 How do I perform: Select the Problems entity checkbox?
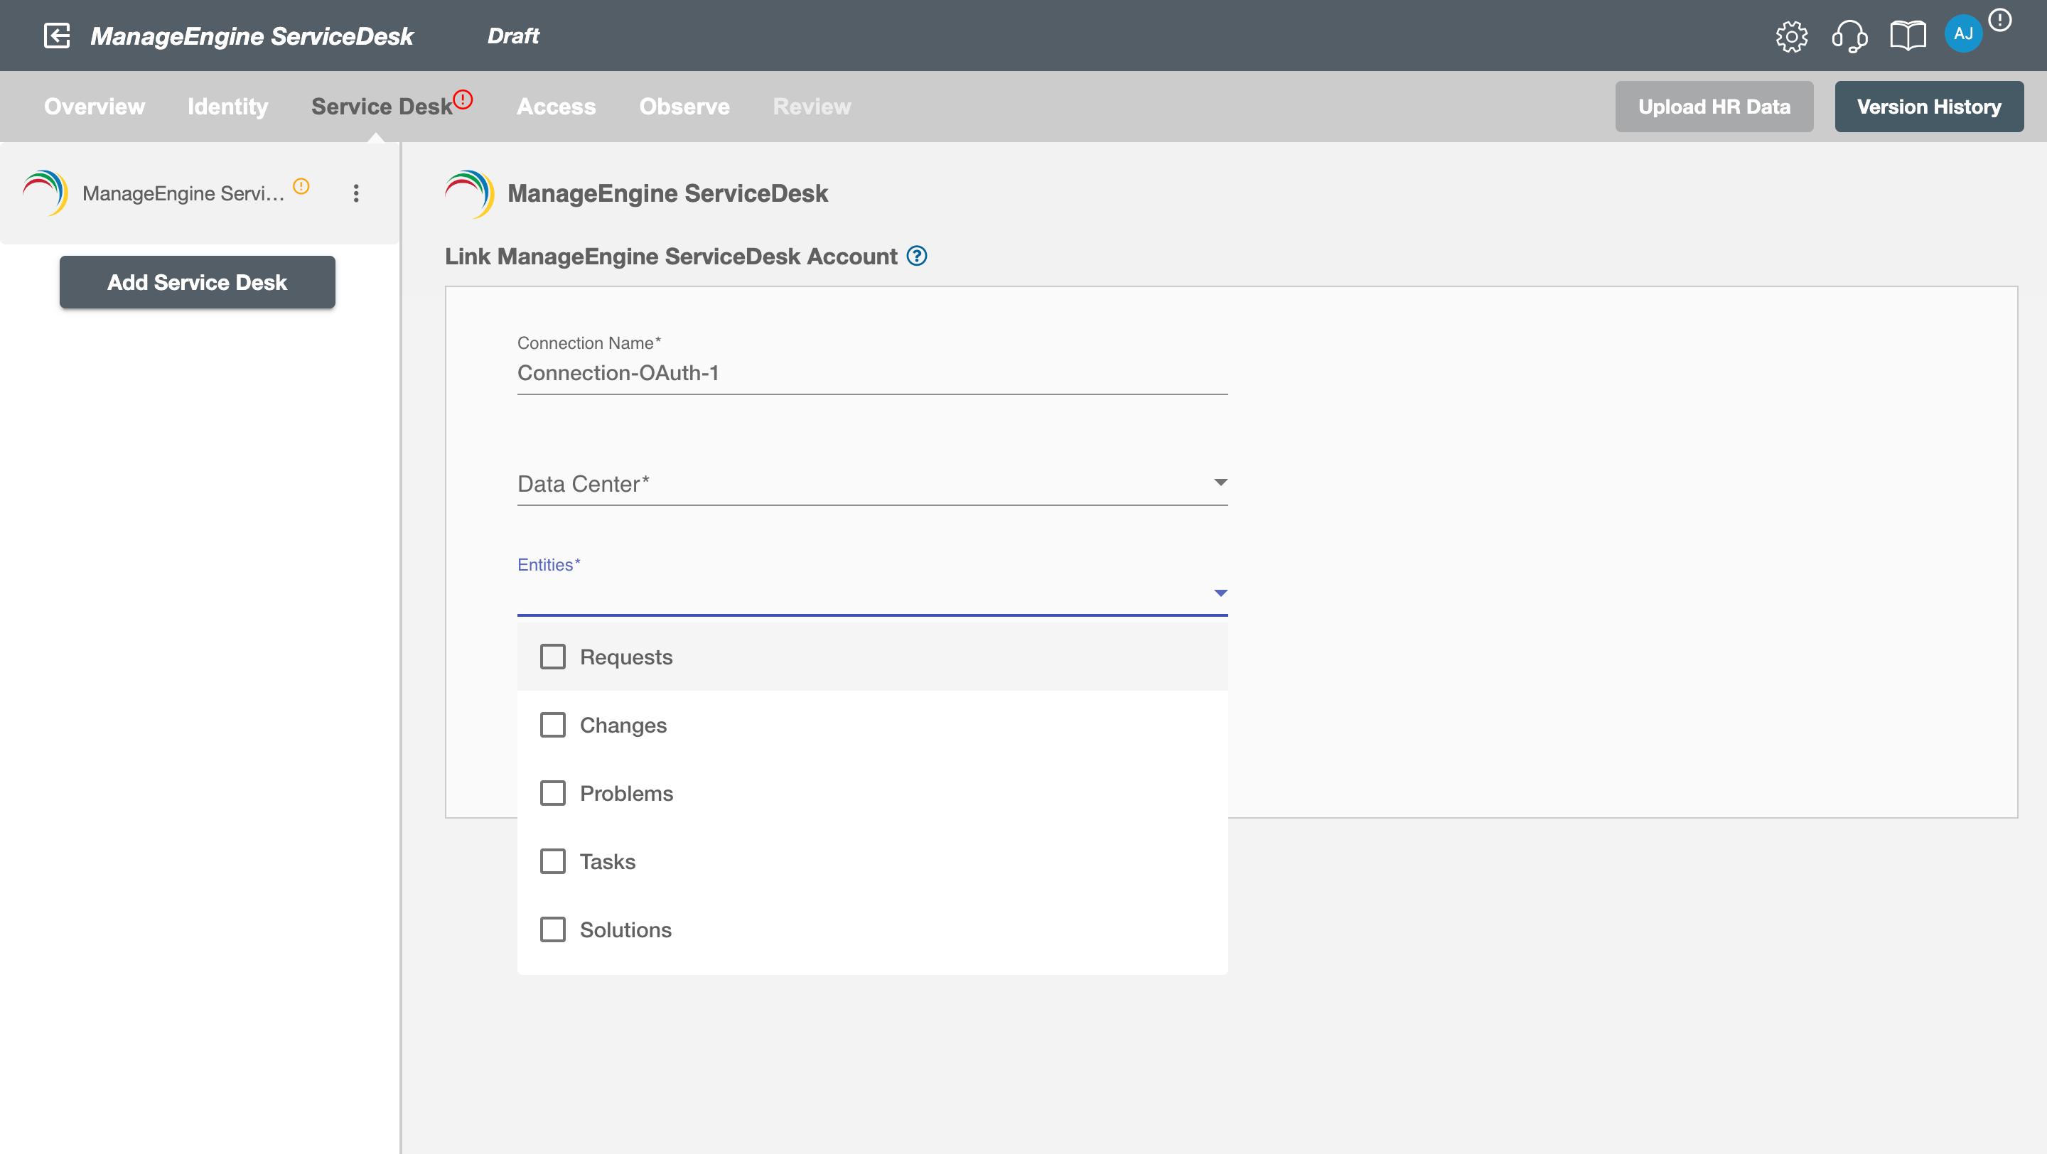coord(552,793)
